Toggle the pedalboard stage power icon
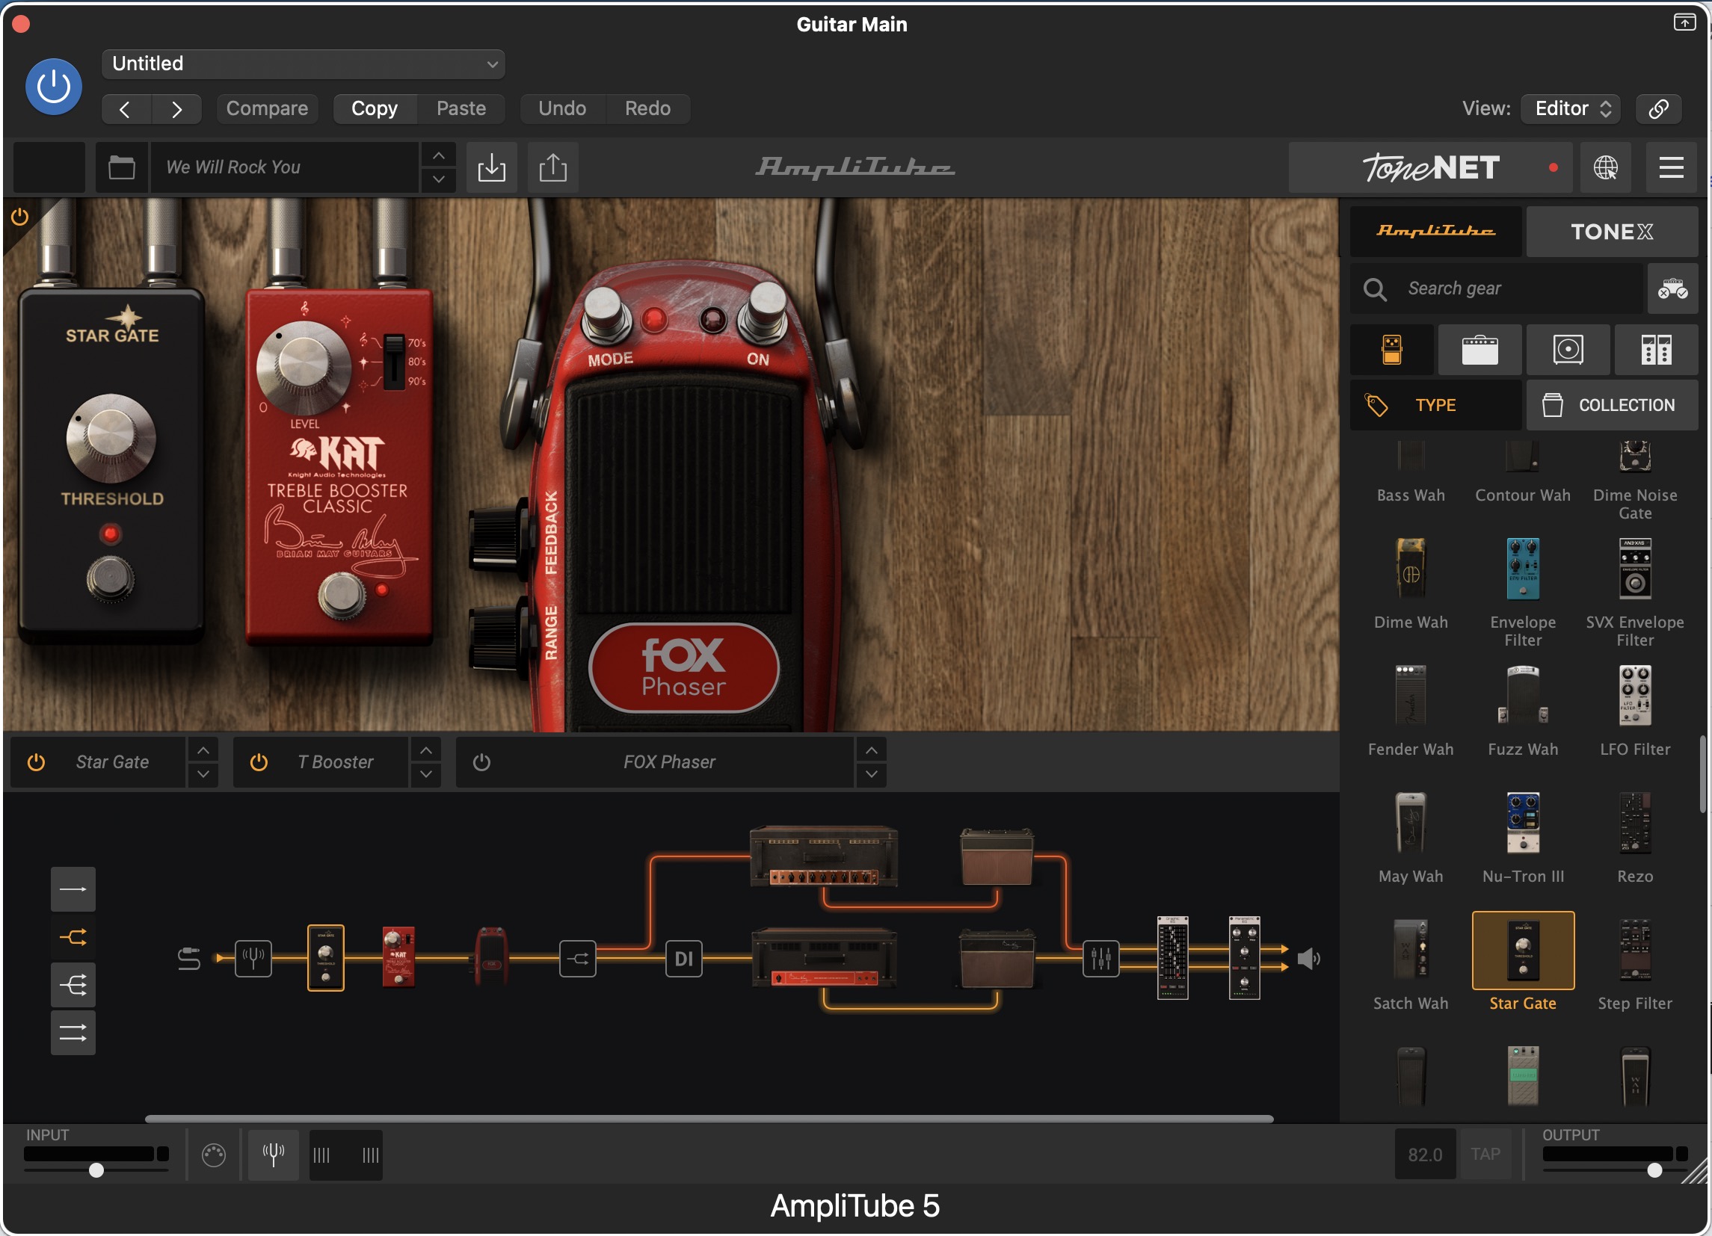Screen dimensions: 1712x1236 [19, 217]
